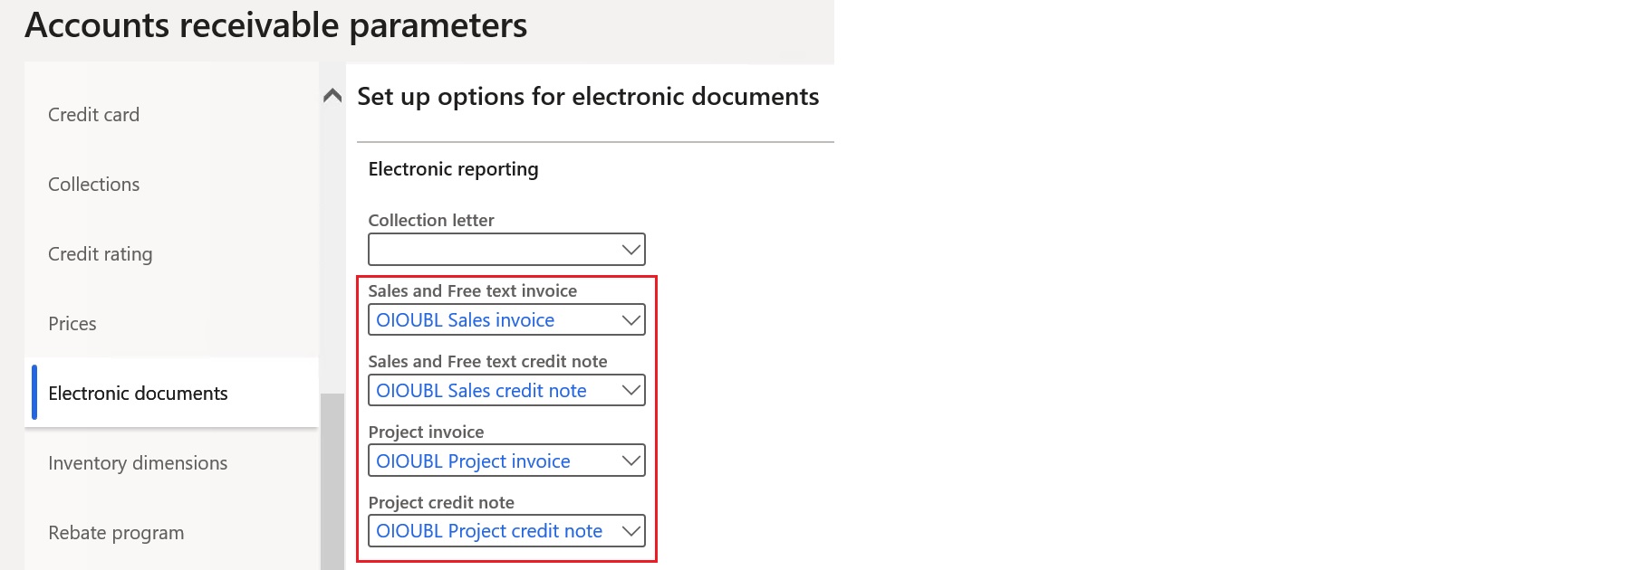Click the Accounts receivable parameters title
The image size is (1646, 570).
coord(276,25)
